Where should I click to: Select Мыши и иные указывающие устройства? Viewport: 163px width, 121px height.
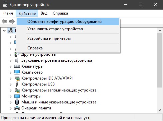click(59, 102)
